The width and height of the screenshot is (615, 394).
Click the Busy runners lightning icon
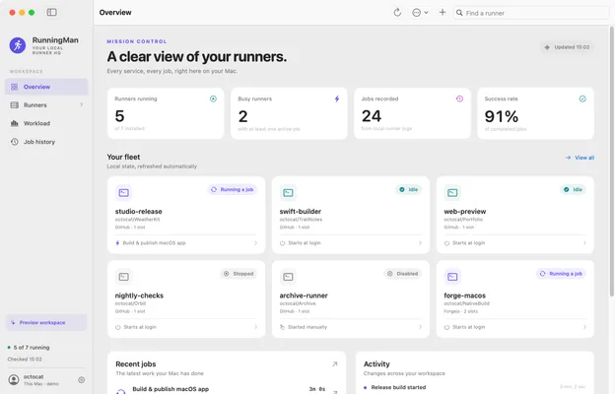(x=337, y=98)
